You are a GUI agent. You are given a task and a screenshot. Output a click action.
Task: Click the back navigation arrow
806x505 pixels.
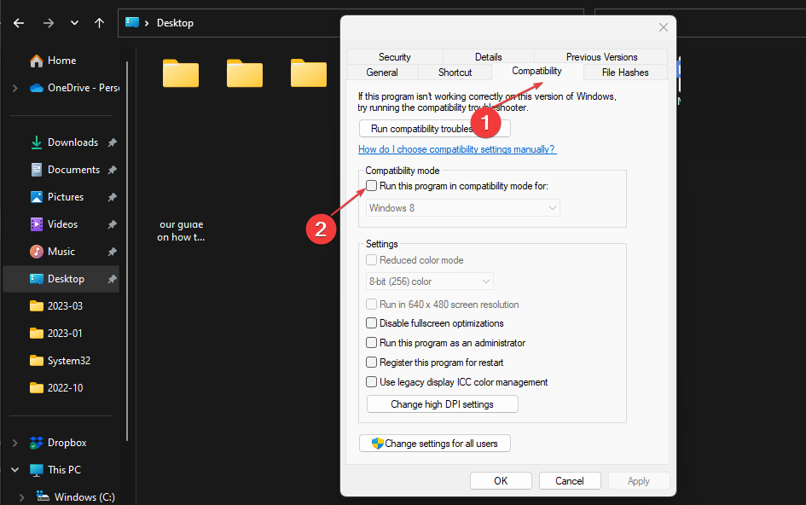click(19, 23)
